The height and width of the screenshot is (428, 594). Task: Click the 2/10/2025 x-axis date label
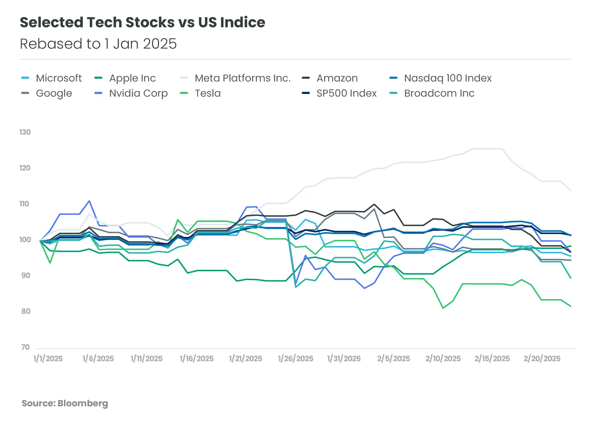click(443, 359)
